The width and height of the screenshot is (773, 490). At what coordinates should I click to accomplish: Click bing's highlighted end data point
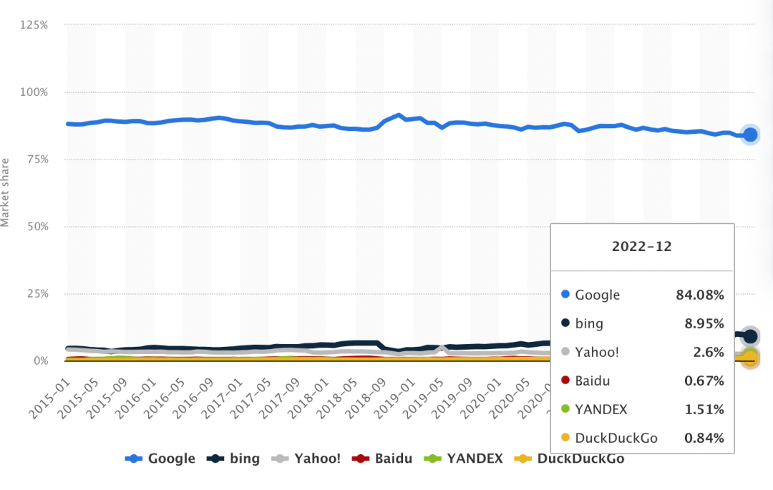[x=750, y=336]
